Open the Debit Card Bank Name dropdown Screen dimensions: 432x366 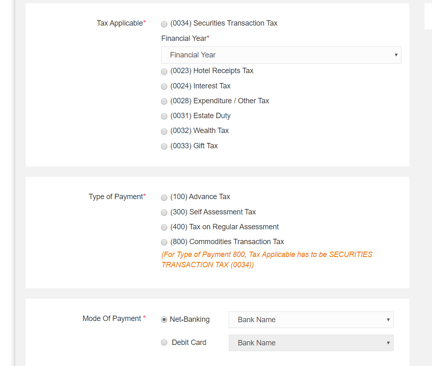tap(311, 342)
